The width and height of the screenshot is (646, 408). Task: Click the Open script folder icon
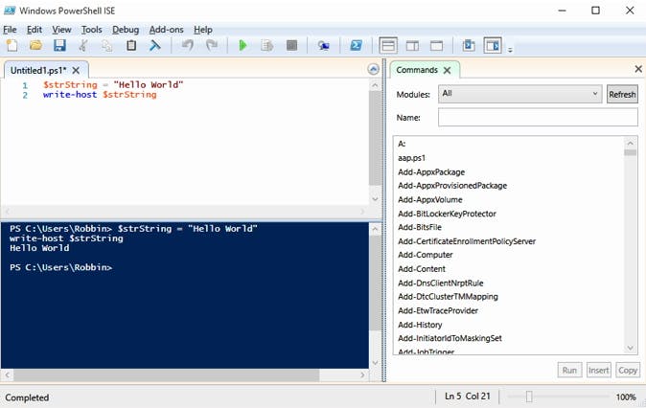[x=35, y=45]
